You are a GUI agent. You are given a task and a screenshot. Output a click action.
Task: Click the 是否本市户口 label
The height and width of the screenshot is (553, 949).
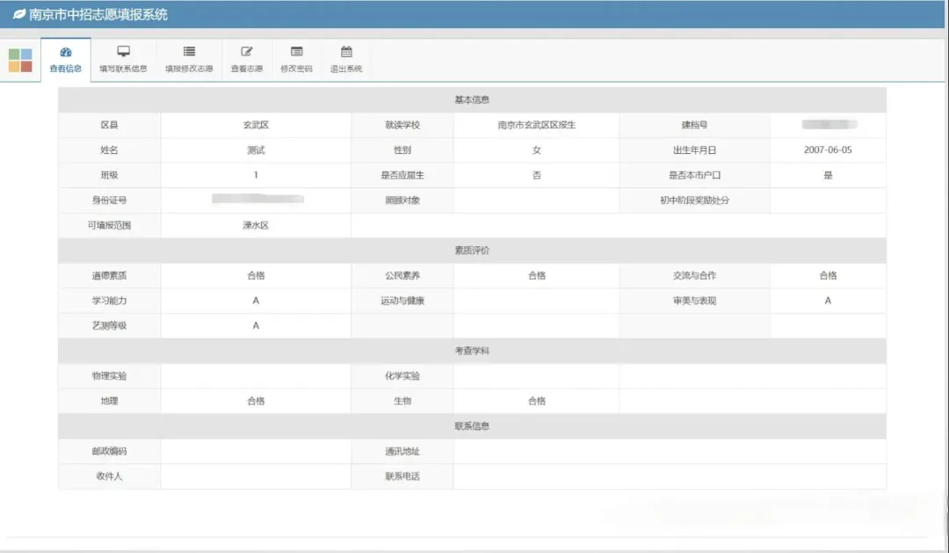coord(694,175)
